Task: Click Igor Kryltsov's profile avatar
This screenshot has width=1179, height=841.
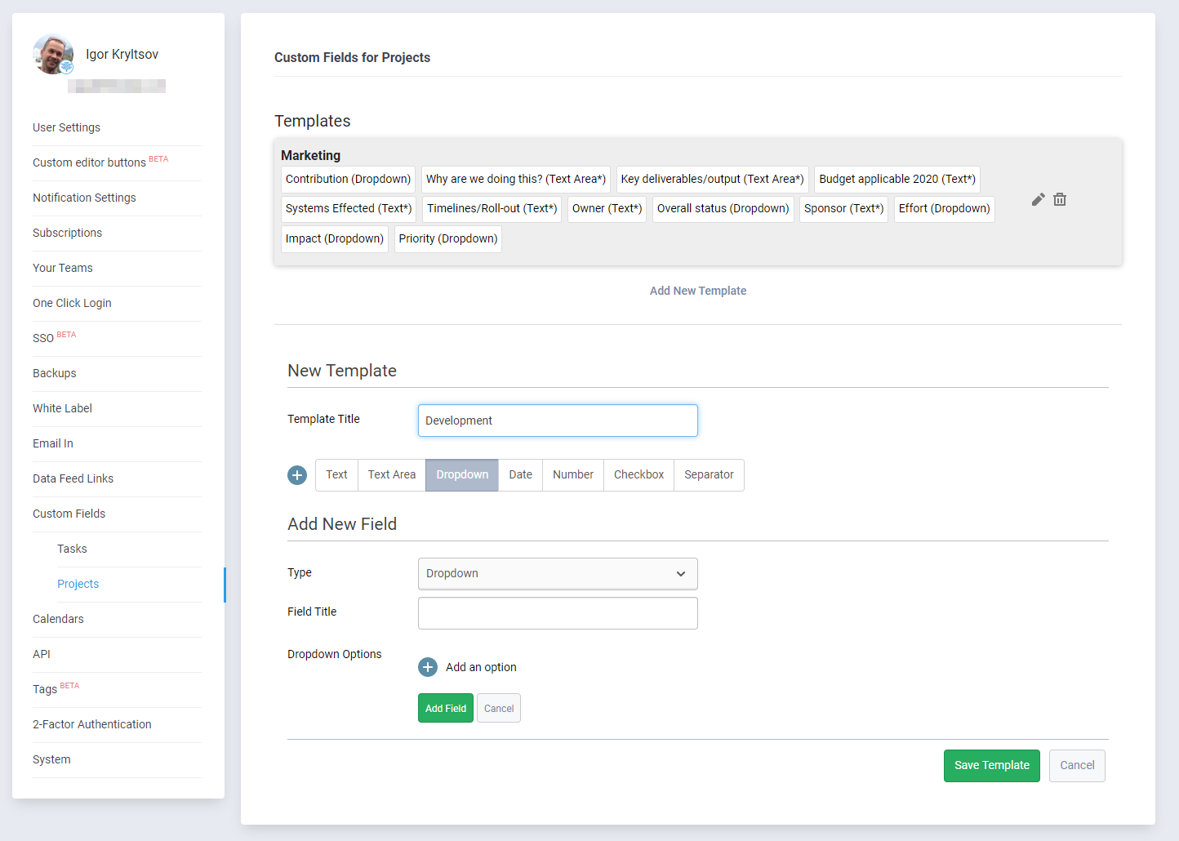Action: pyautogui.click(x=53, y=55)
